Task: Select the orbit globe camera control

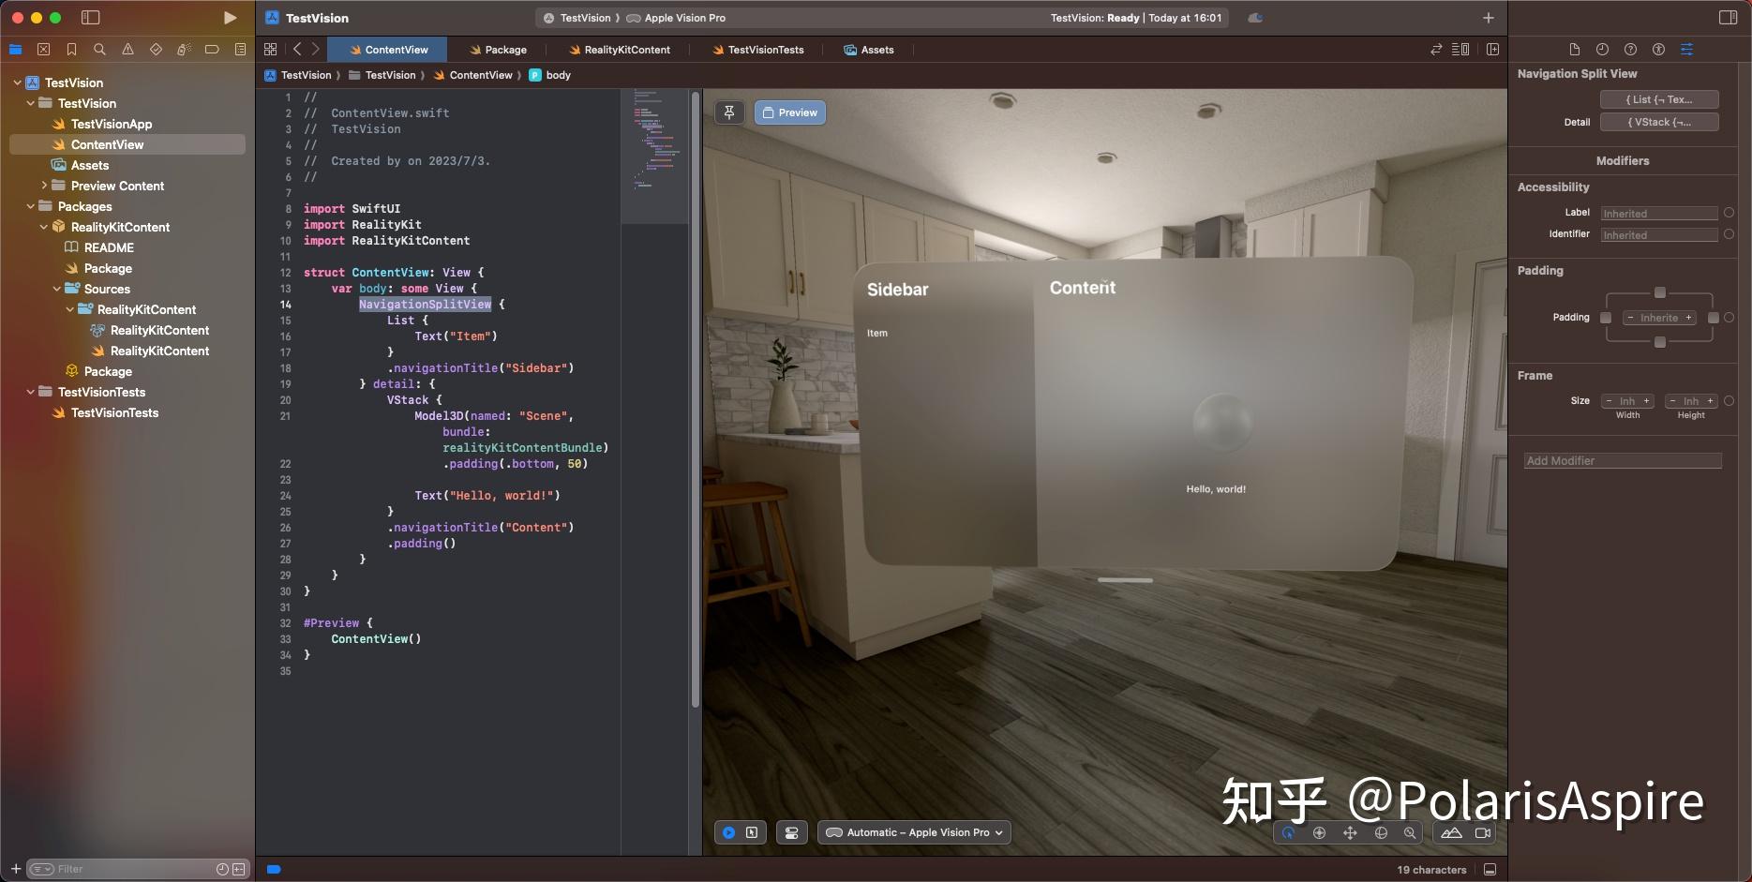Action: (1381, 832)
